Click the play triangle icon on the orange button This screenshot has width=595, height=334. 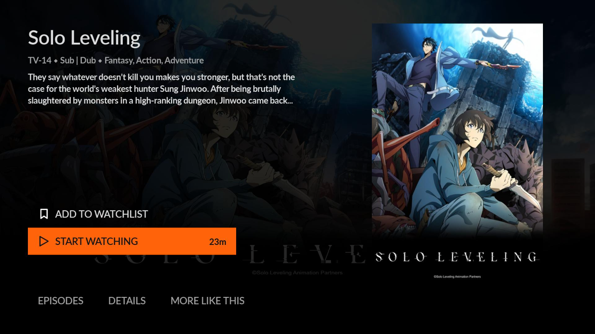(44, 241)
